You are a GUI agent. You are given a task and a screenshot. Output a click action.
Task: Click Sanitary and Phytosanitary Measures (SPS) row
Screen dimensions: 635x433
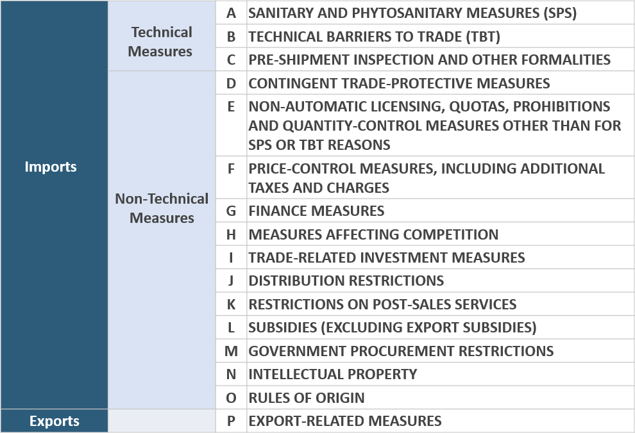[x=412, y=13]
